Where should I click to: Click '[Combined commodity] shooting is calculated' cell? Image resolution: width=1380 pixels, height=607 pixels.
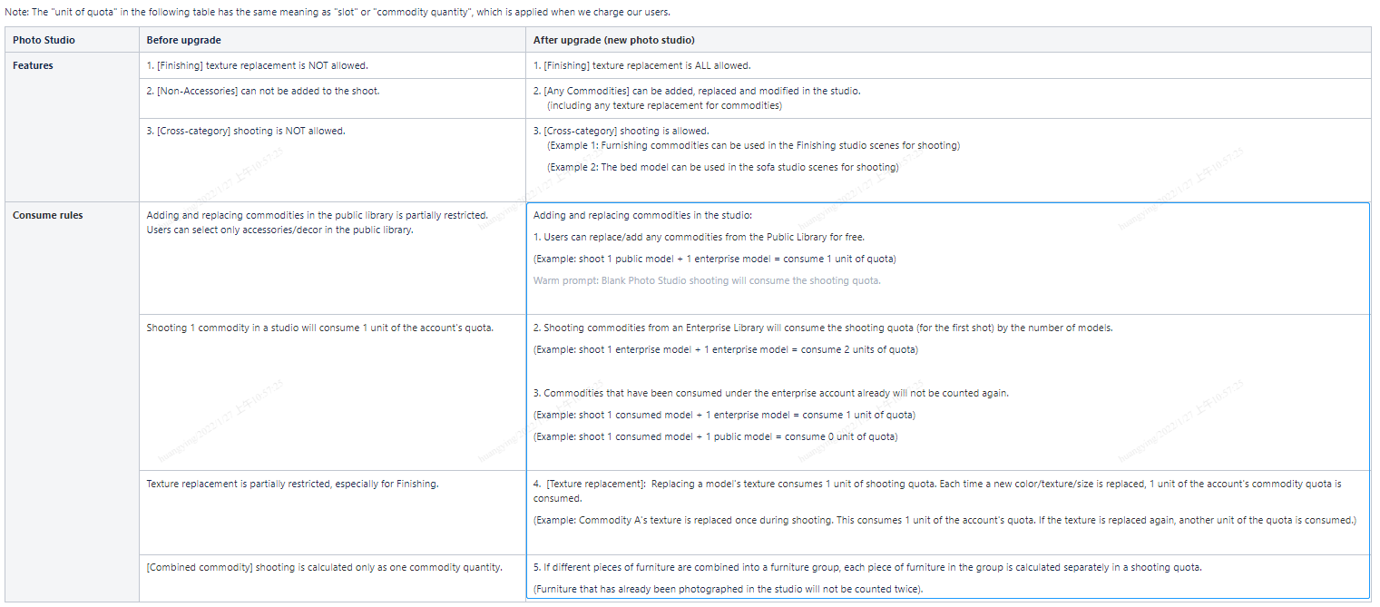pyautogui.click(x=324, y=567)
